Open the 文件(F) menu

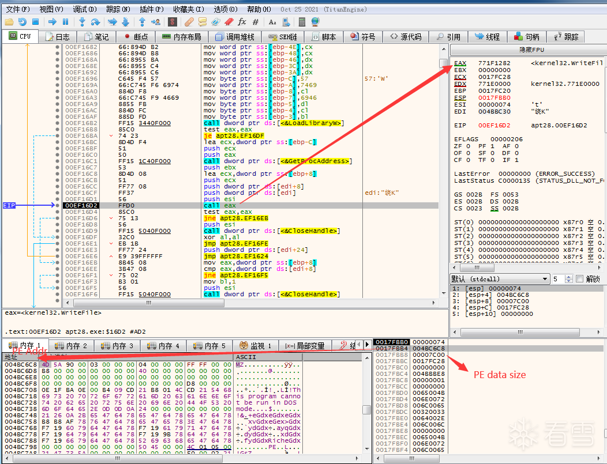click(x=18, y=9)
